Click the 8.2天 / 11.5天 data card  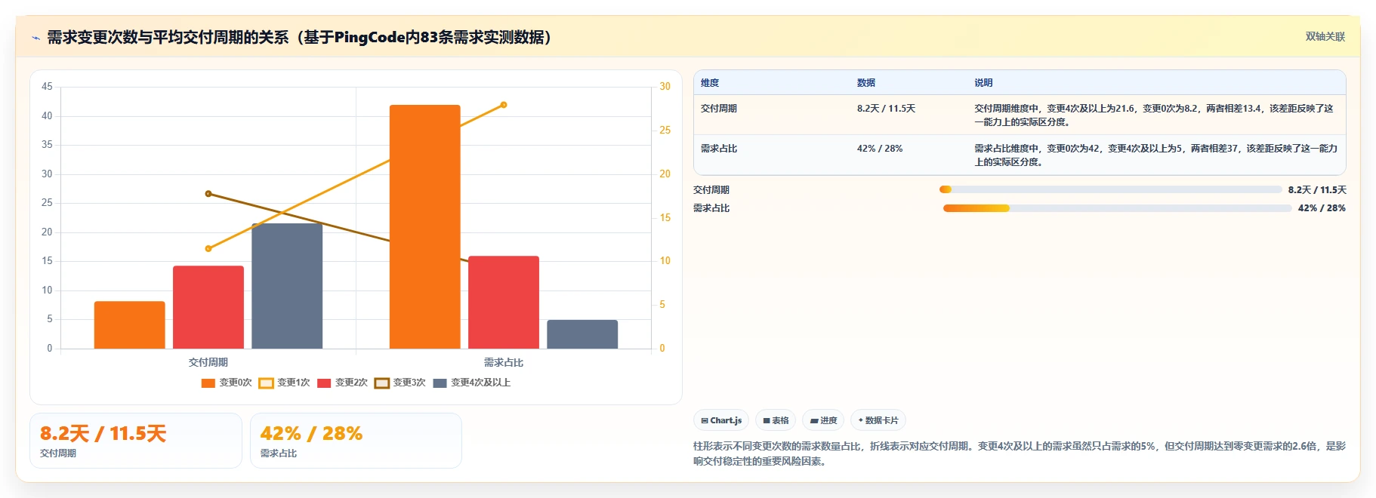(136, 441)
